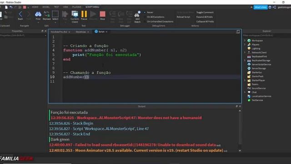Click the Back navigation arrow

pos(20,14)
